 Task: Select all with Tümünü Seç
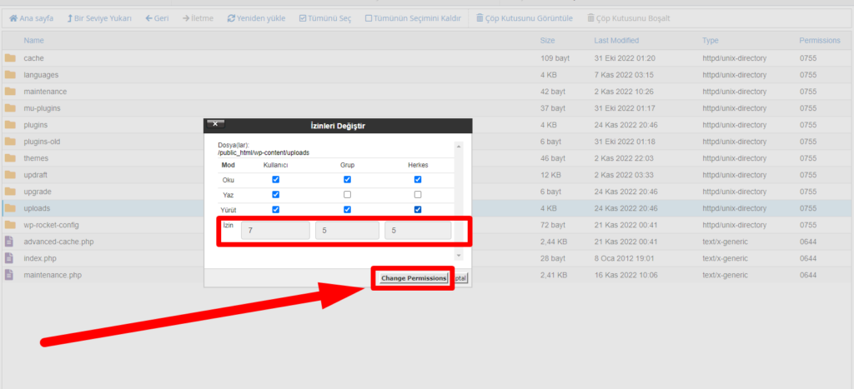coord(303,17)
